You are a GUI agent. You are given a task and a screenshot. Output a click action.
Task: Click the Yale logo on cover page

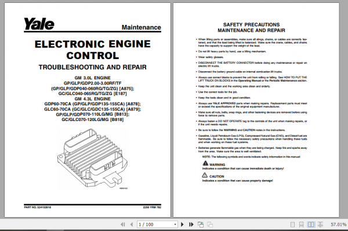pyautogui.click(x=39, y=24)
